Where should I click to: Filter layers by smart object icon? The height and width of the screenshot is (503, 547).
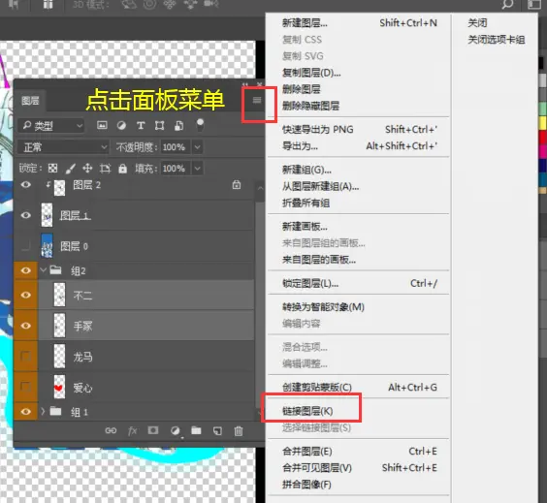[x=179, y=125]
